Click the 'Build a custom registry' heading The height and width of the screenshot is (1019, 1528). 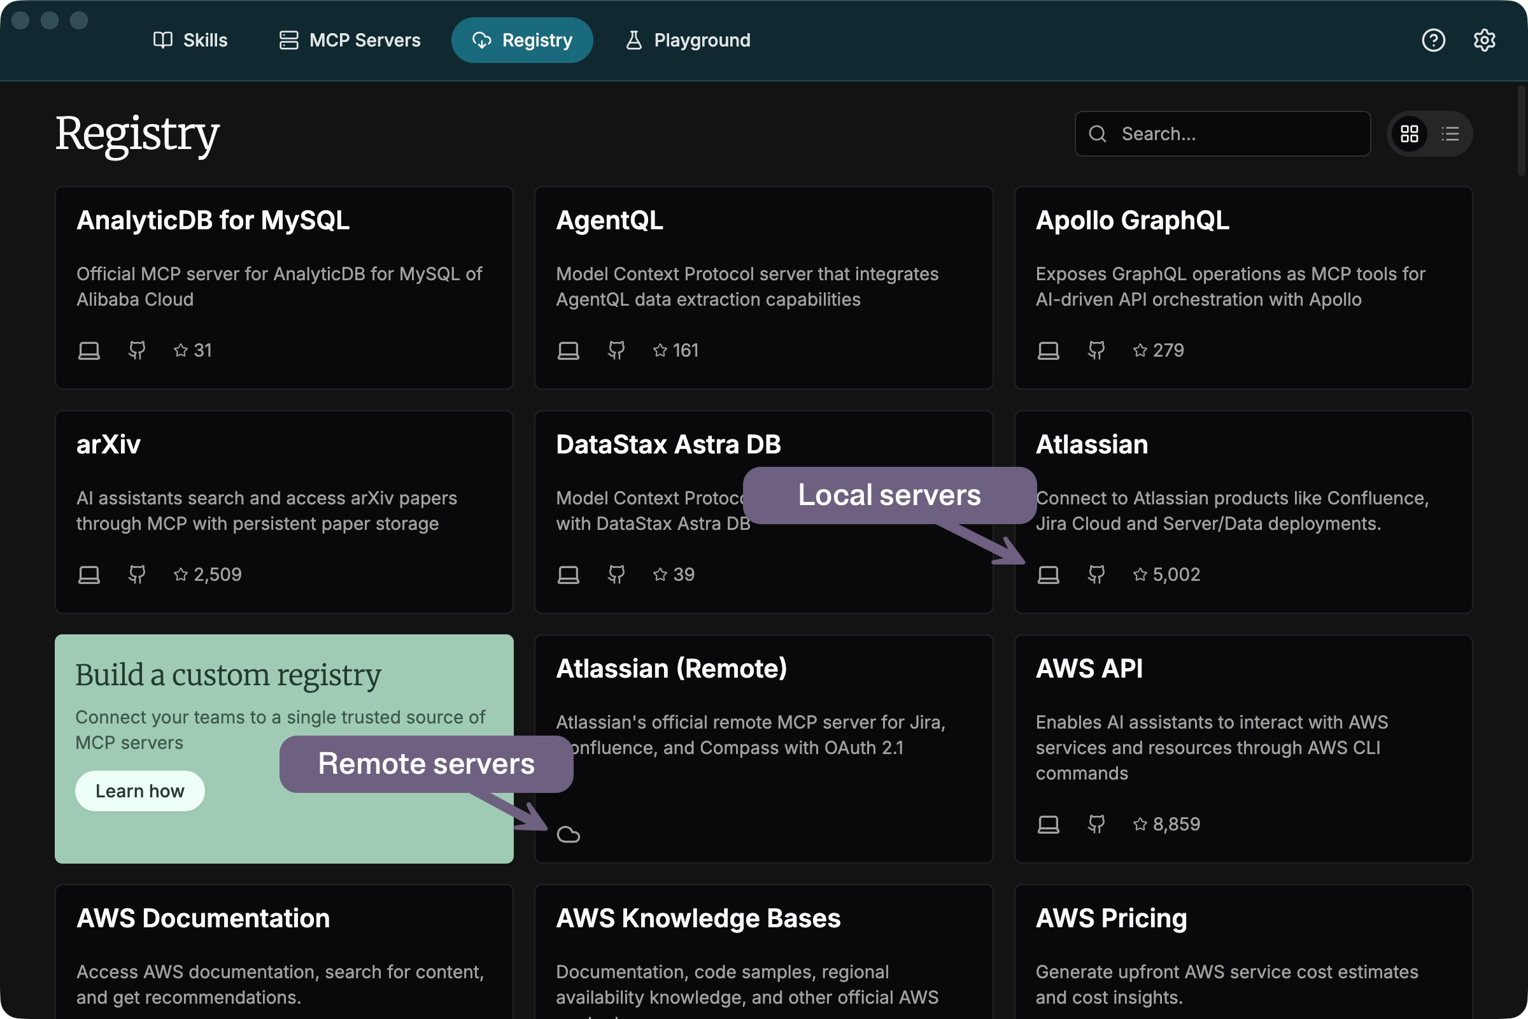coord(228,675)
